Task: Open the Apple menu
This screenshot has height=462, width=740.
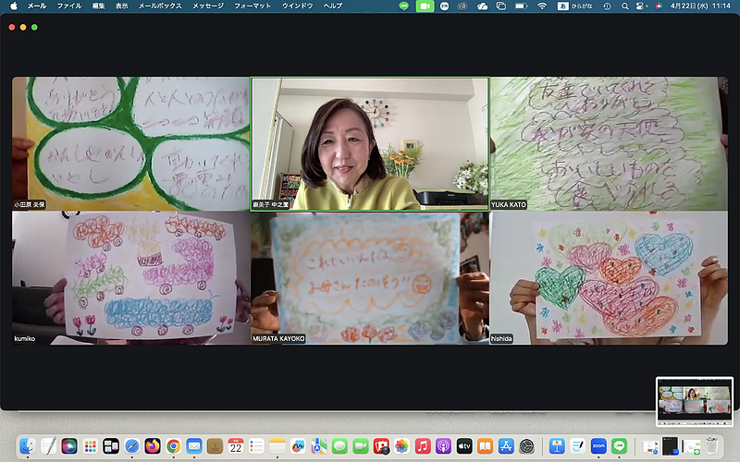Action: (x=10, y=6)
